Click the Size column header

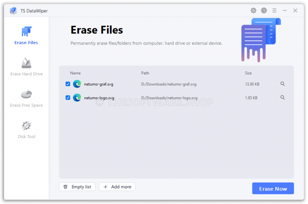[248, 73]
